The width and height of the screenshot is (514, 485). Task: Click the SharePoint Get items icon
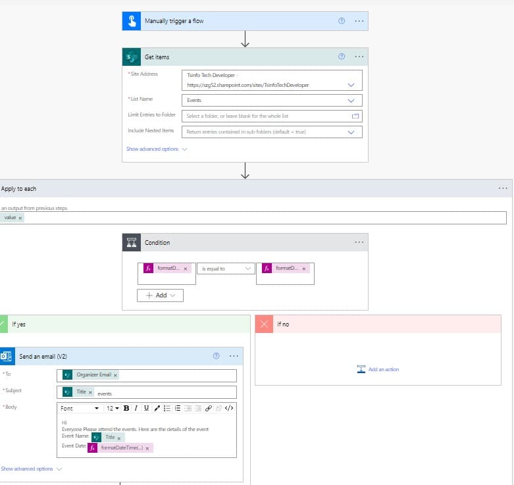click(132, 57)
